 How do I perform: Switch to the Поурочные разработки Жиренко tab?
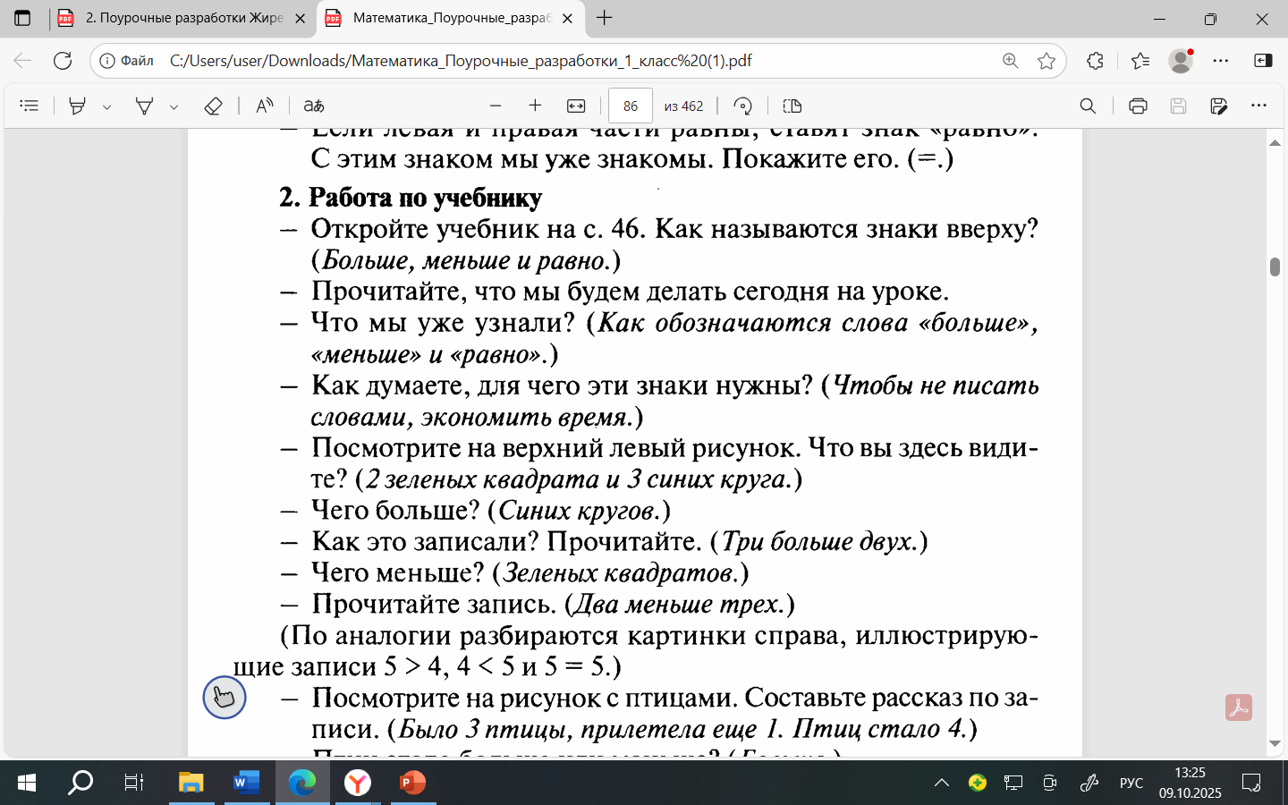tap(183, 18)
